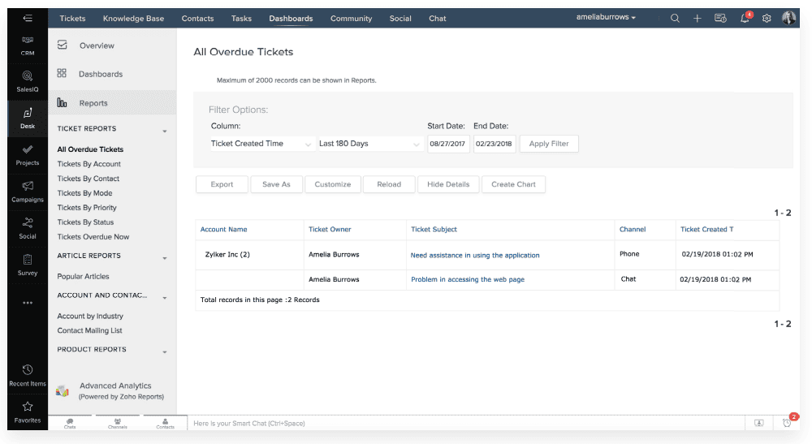Open the Dashboards tab
Viewport: 812px width, 444px height.
coord(291,18)
